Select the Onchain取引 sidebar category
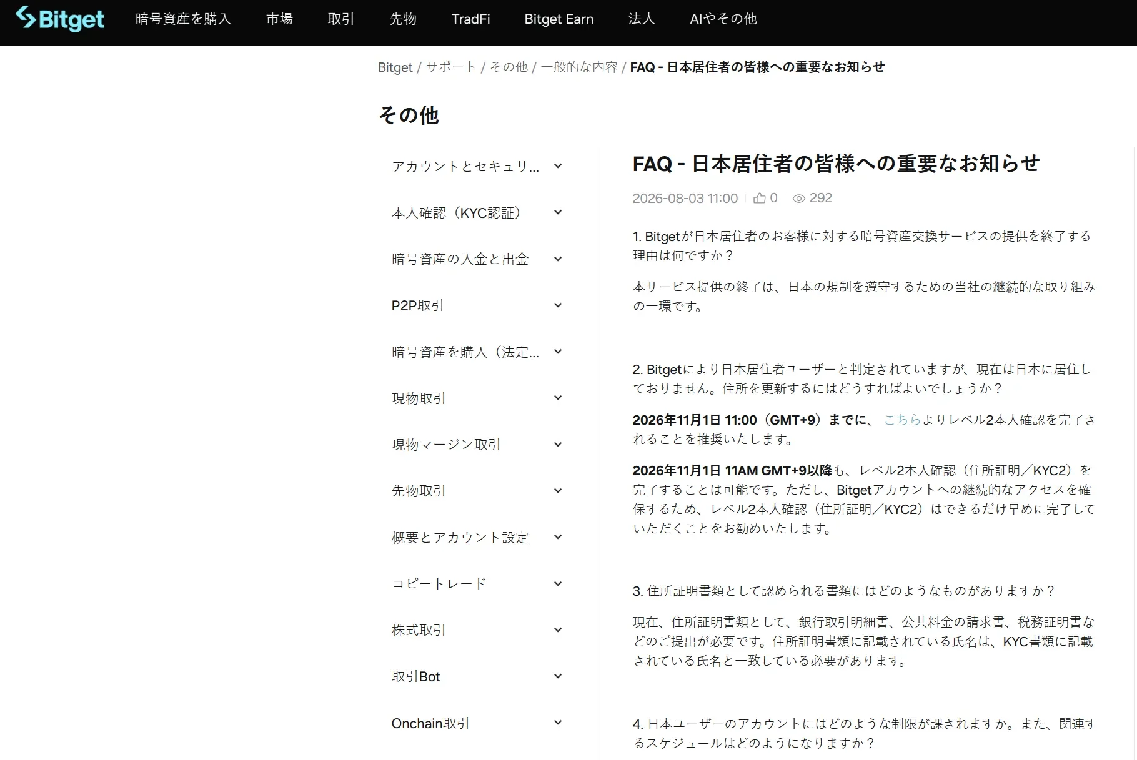 430,723
